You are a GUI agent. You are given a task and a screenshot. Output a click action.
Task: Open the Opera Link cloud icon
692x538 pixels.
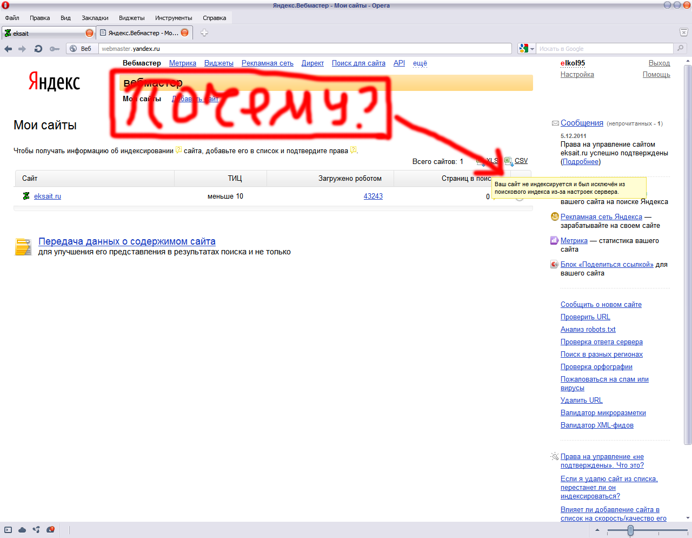[x=22, y=530]
